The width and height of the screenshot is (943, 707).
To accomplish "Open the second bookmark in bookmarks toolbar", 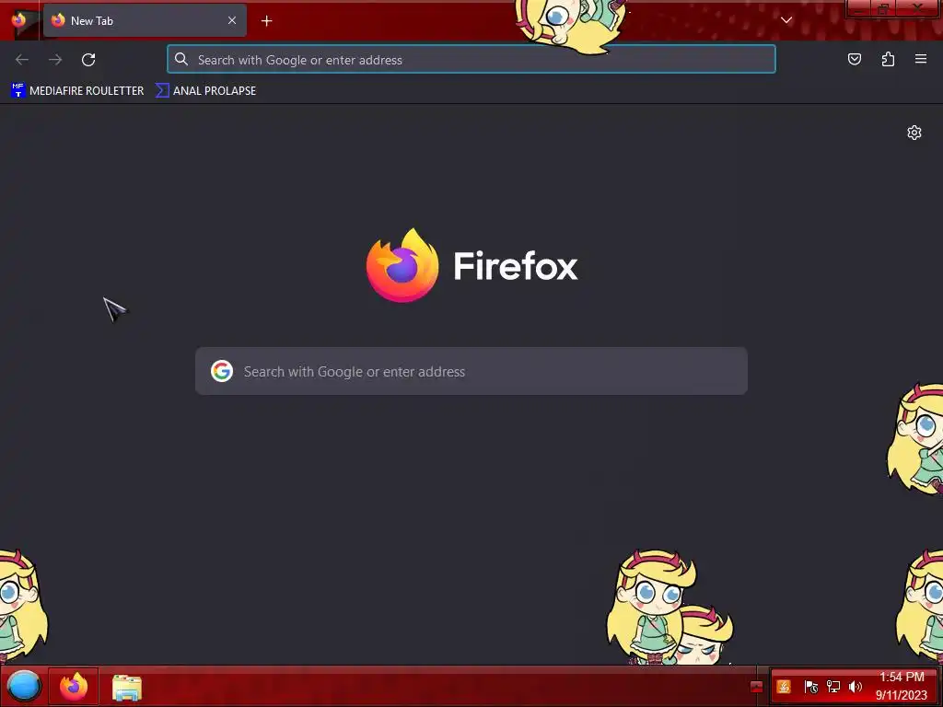I will pyautogui.click(x=205, y=91).
